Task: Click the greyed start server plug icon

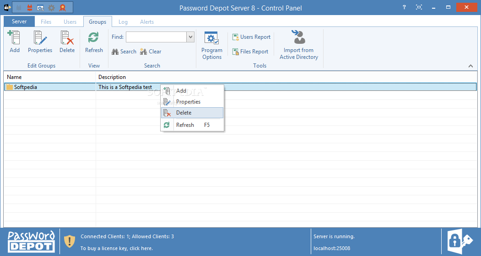Action: point(19,8)
